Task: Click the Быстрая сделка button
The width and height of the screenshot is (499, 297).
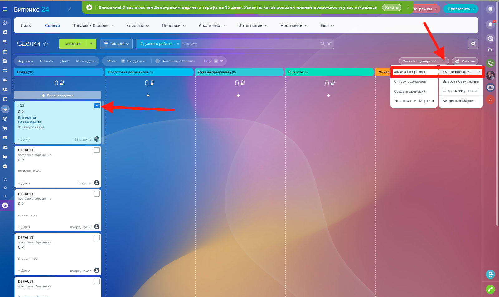Action: point(58,95)
